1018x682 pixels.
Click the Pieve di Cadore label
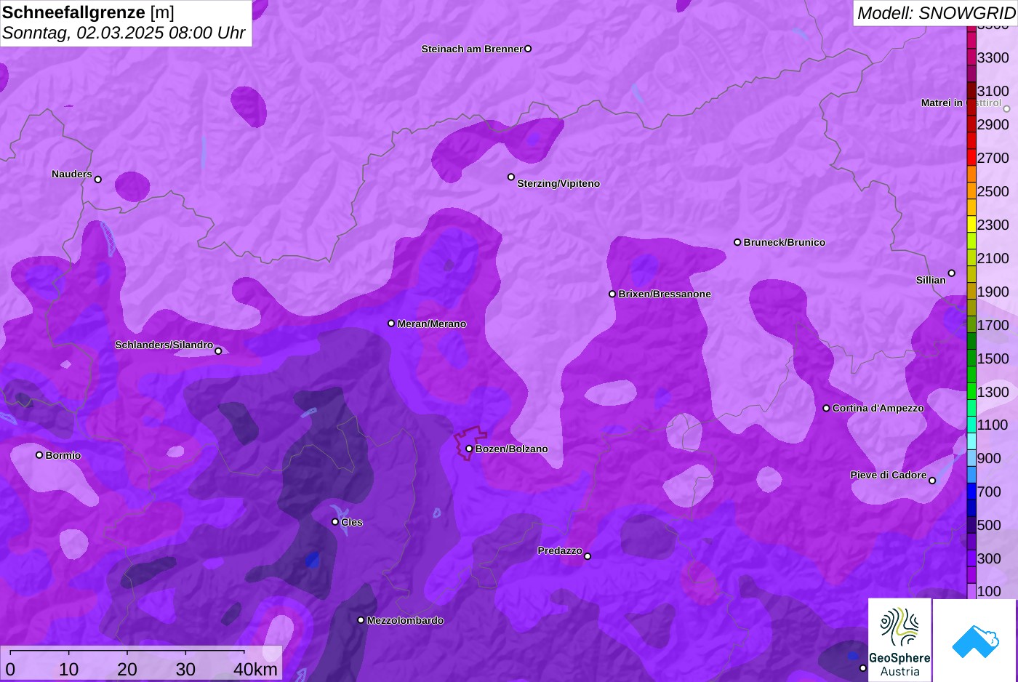(889, 475)
